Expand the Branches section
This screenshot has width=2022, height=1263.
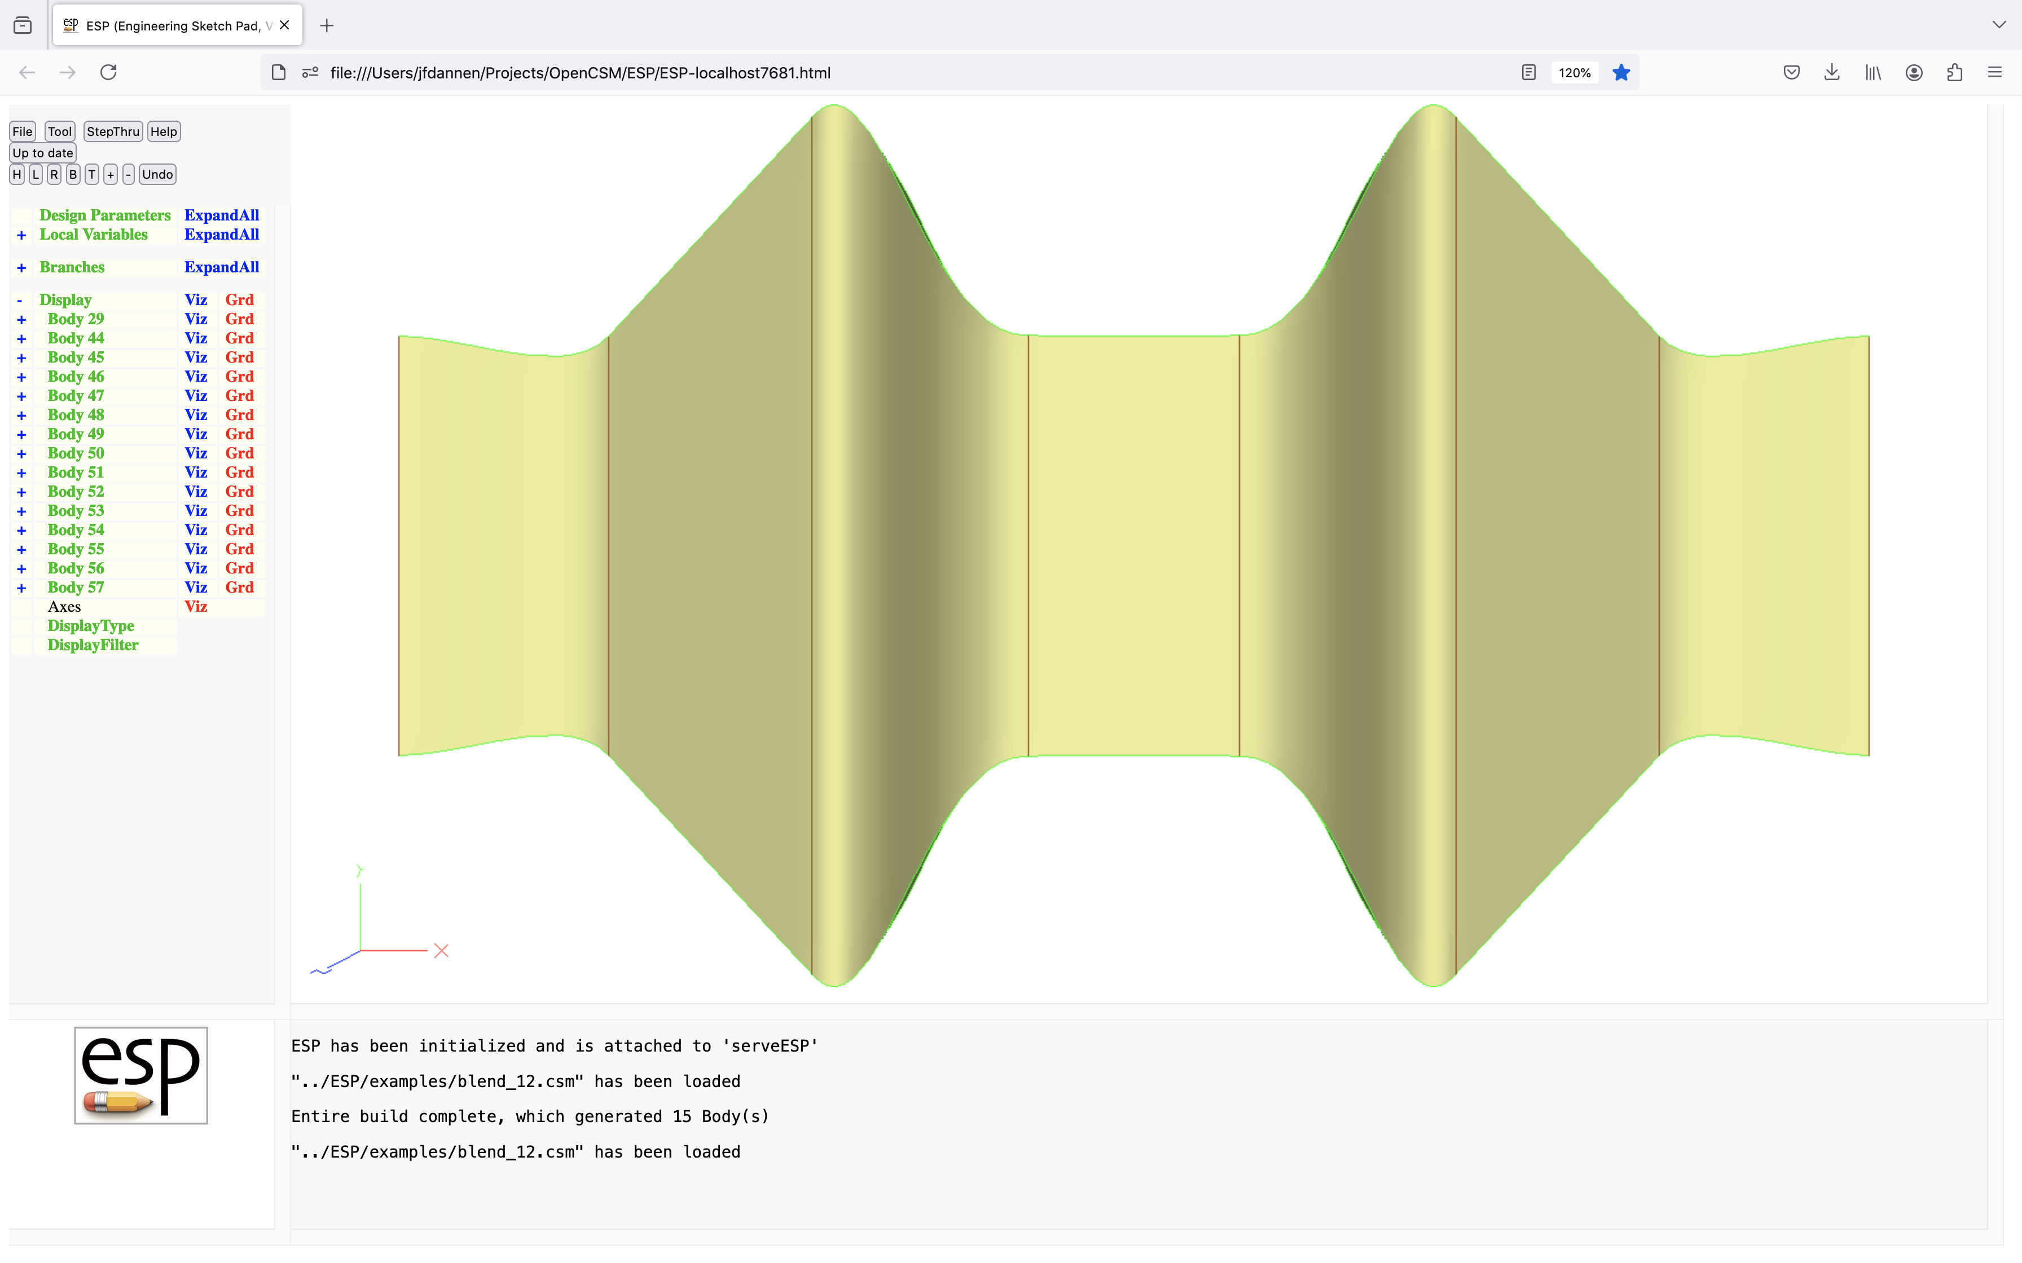click(x=22, y=268)
